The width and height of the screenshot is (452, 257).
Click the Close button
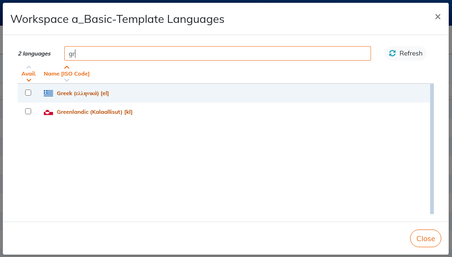click(x=425, y=238)
